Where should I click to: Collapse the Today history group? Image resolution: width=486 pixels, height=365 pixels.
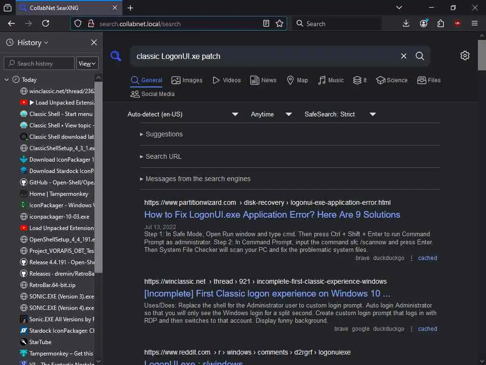pos(7,80)
